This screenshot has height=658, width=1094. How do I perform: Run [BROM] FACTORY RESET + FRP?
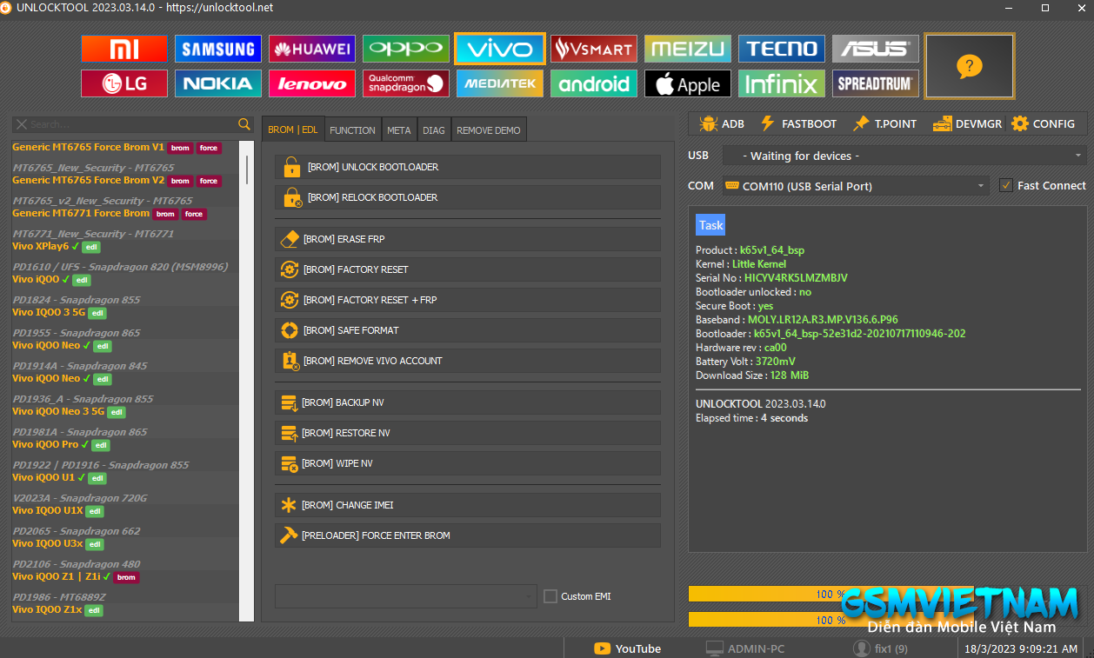[468, 300]
